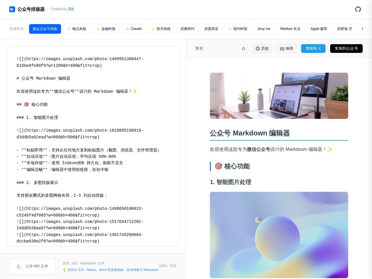The height and width of the screenshot is (279, 372).
Task: Select 技术风格 style
Action: coord(161,29)
